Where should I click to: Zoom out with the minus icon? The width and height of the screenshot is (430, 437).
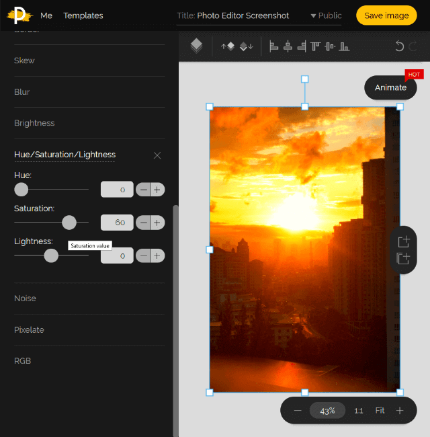298,411
